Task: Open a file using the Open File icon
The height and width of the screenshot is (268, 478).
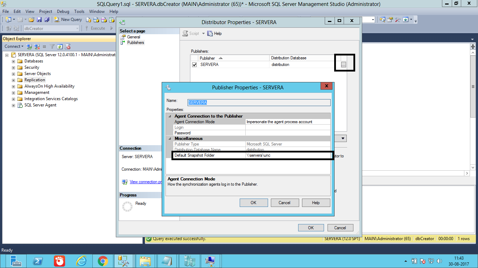Action: (31, 19)
